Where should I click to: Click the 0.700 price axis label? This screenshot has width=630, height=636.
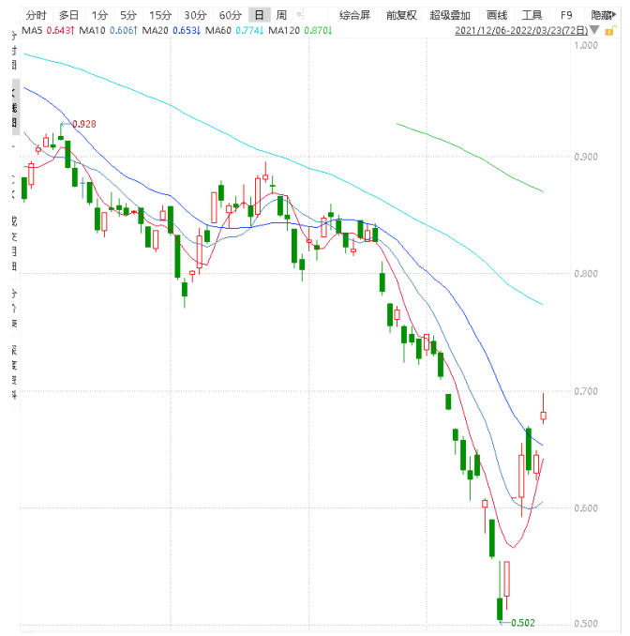pos(586,391)
